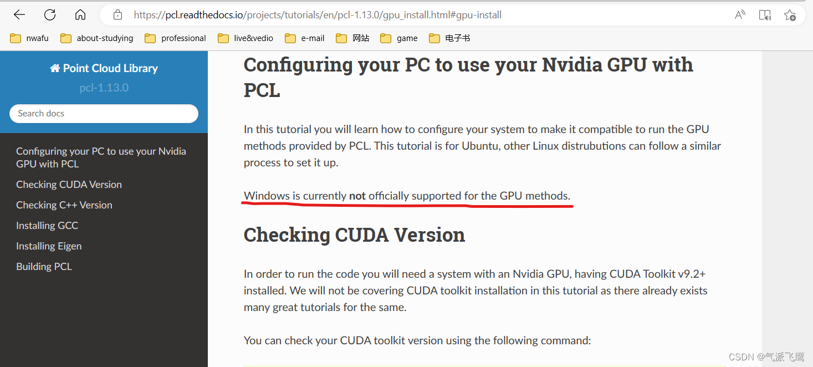Click the nwafu folder icon
The image size is (813, 367).
(16, 38)
